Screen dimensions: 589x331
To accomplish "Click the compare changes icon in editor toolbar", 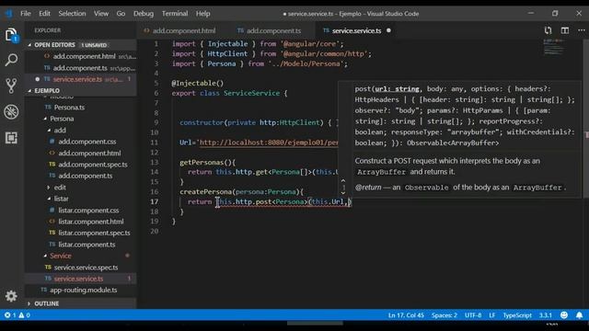I will 549,30.
